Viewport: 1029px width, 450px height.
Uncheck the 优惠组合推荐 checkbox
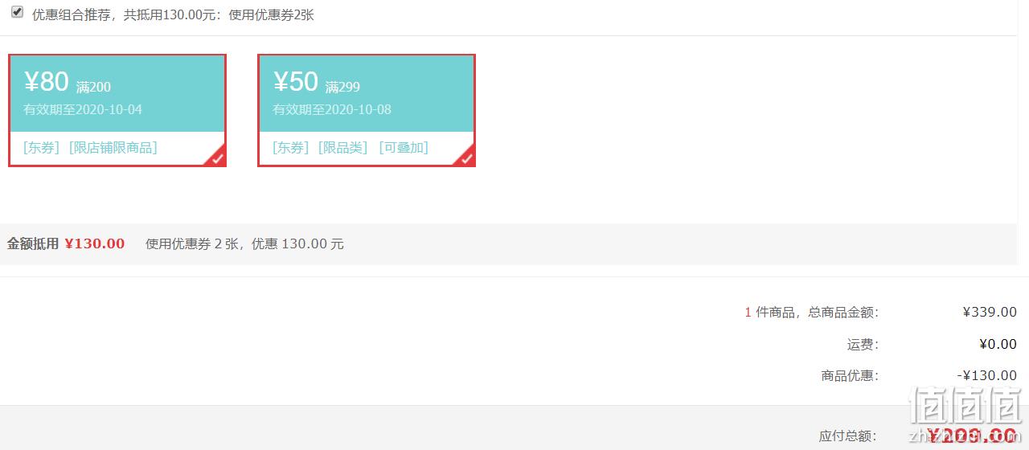pyautogui.click(x=17, y=13)
